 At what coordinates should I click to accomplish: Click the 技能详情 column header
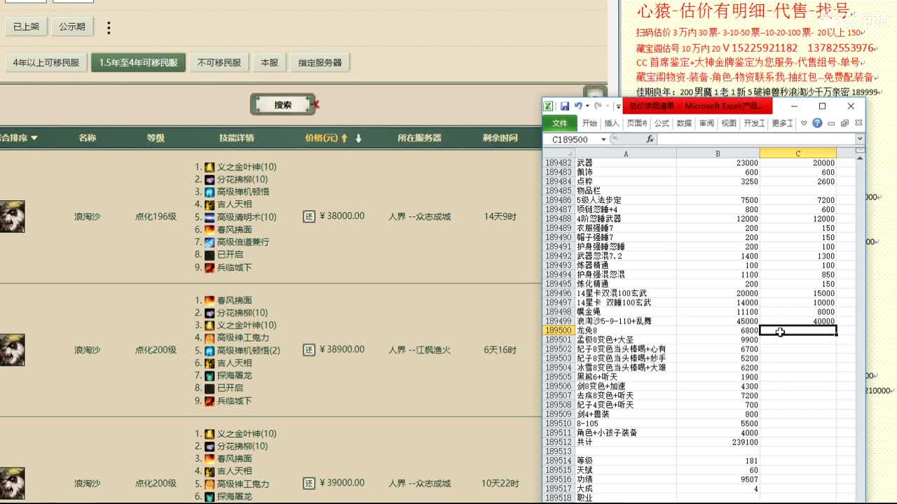pyautogui.click(x=236, y=138)
